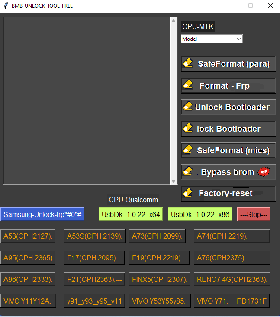Click the feather app icon in title bar
Image resolution: width=280 pixels, height=317 pixels.
click(6, 6)
